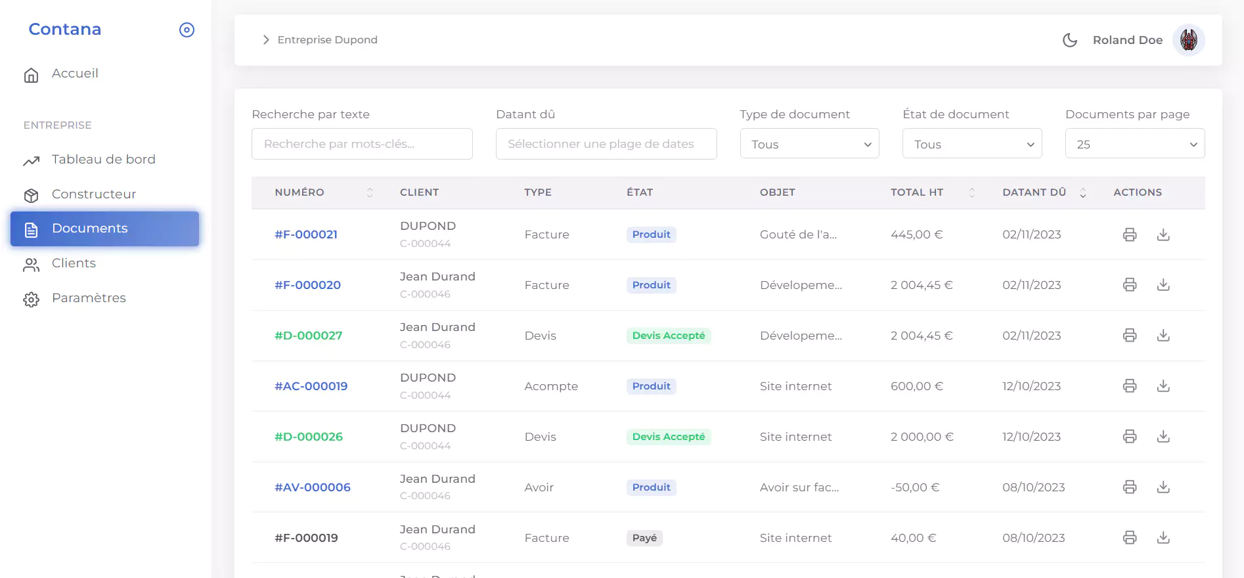Open the Clients menu item
The height and width of the screenshot is (578, 1244).
click(x=74, y=263)
